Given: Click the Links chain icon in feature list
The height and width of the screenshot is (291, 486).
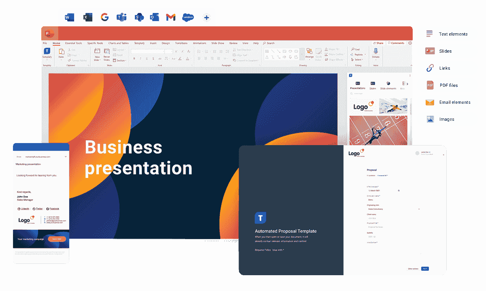Looking at the screenshot, I should click(430, 68).
